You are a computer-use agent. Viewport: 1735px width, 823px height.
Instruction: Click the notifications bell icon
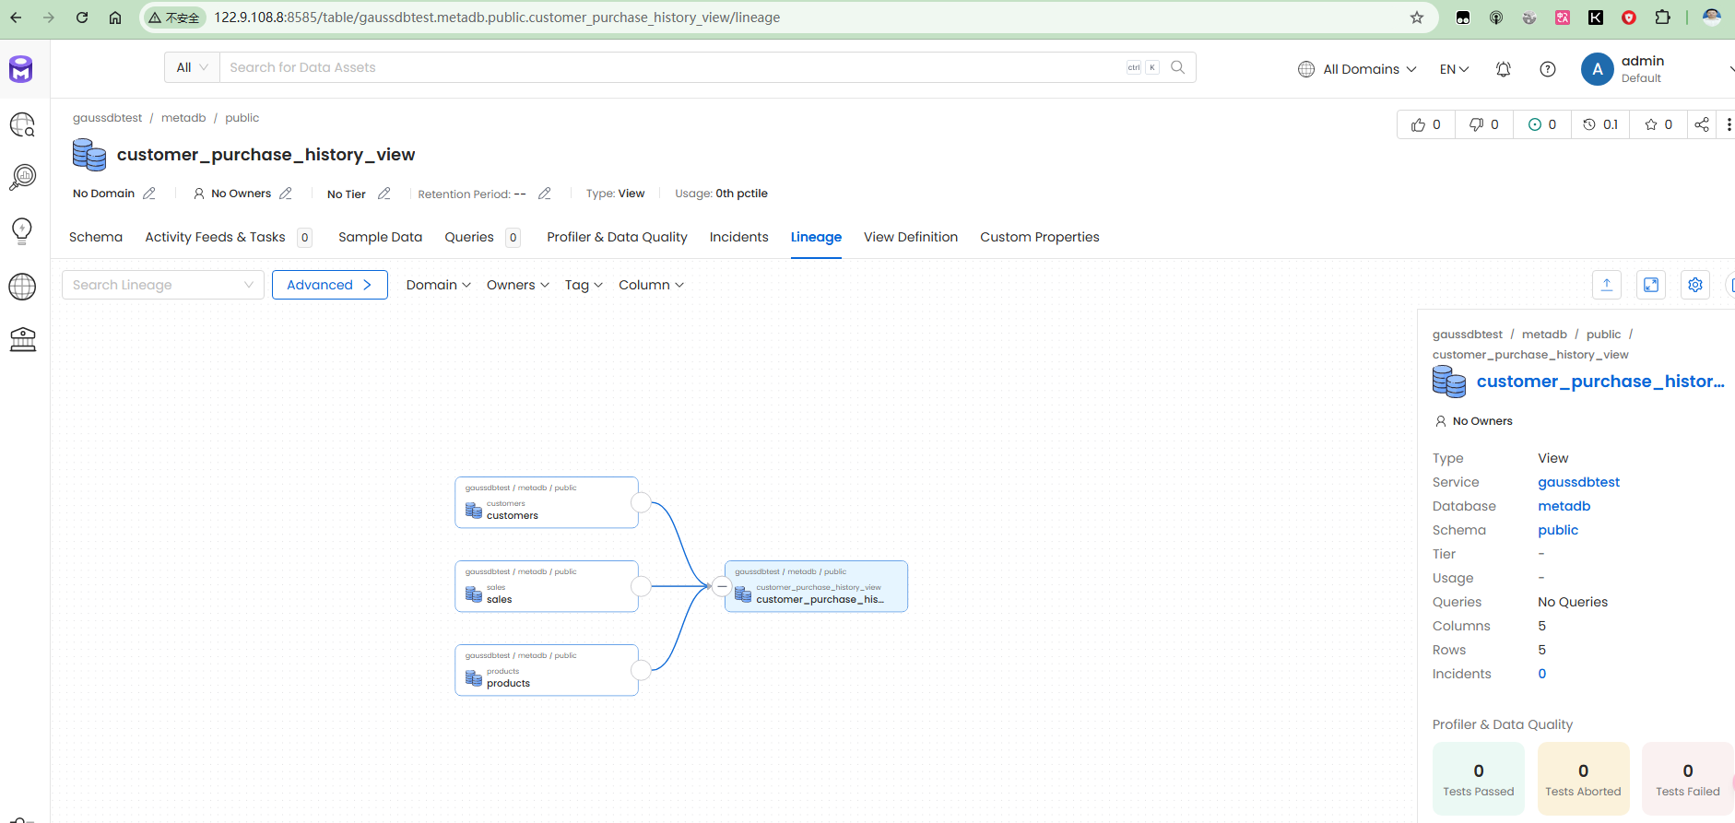1504,69
